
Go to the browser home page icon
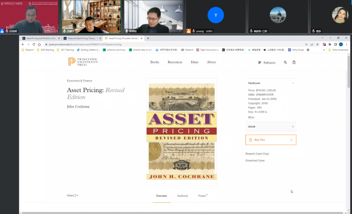click(39, 44)
